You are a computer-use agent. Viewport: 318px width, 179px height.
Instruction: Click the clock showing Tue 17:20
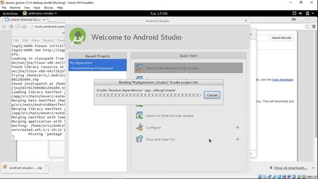coord(159,13)
